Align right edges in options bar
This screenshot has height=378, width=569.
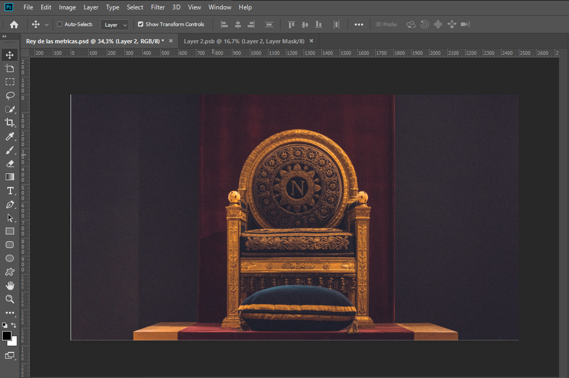(251, 25)
